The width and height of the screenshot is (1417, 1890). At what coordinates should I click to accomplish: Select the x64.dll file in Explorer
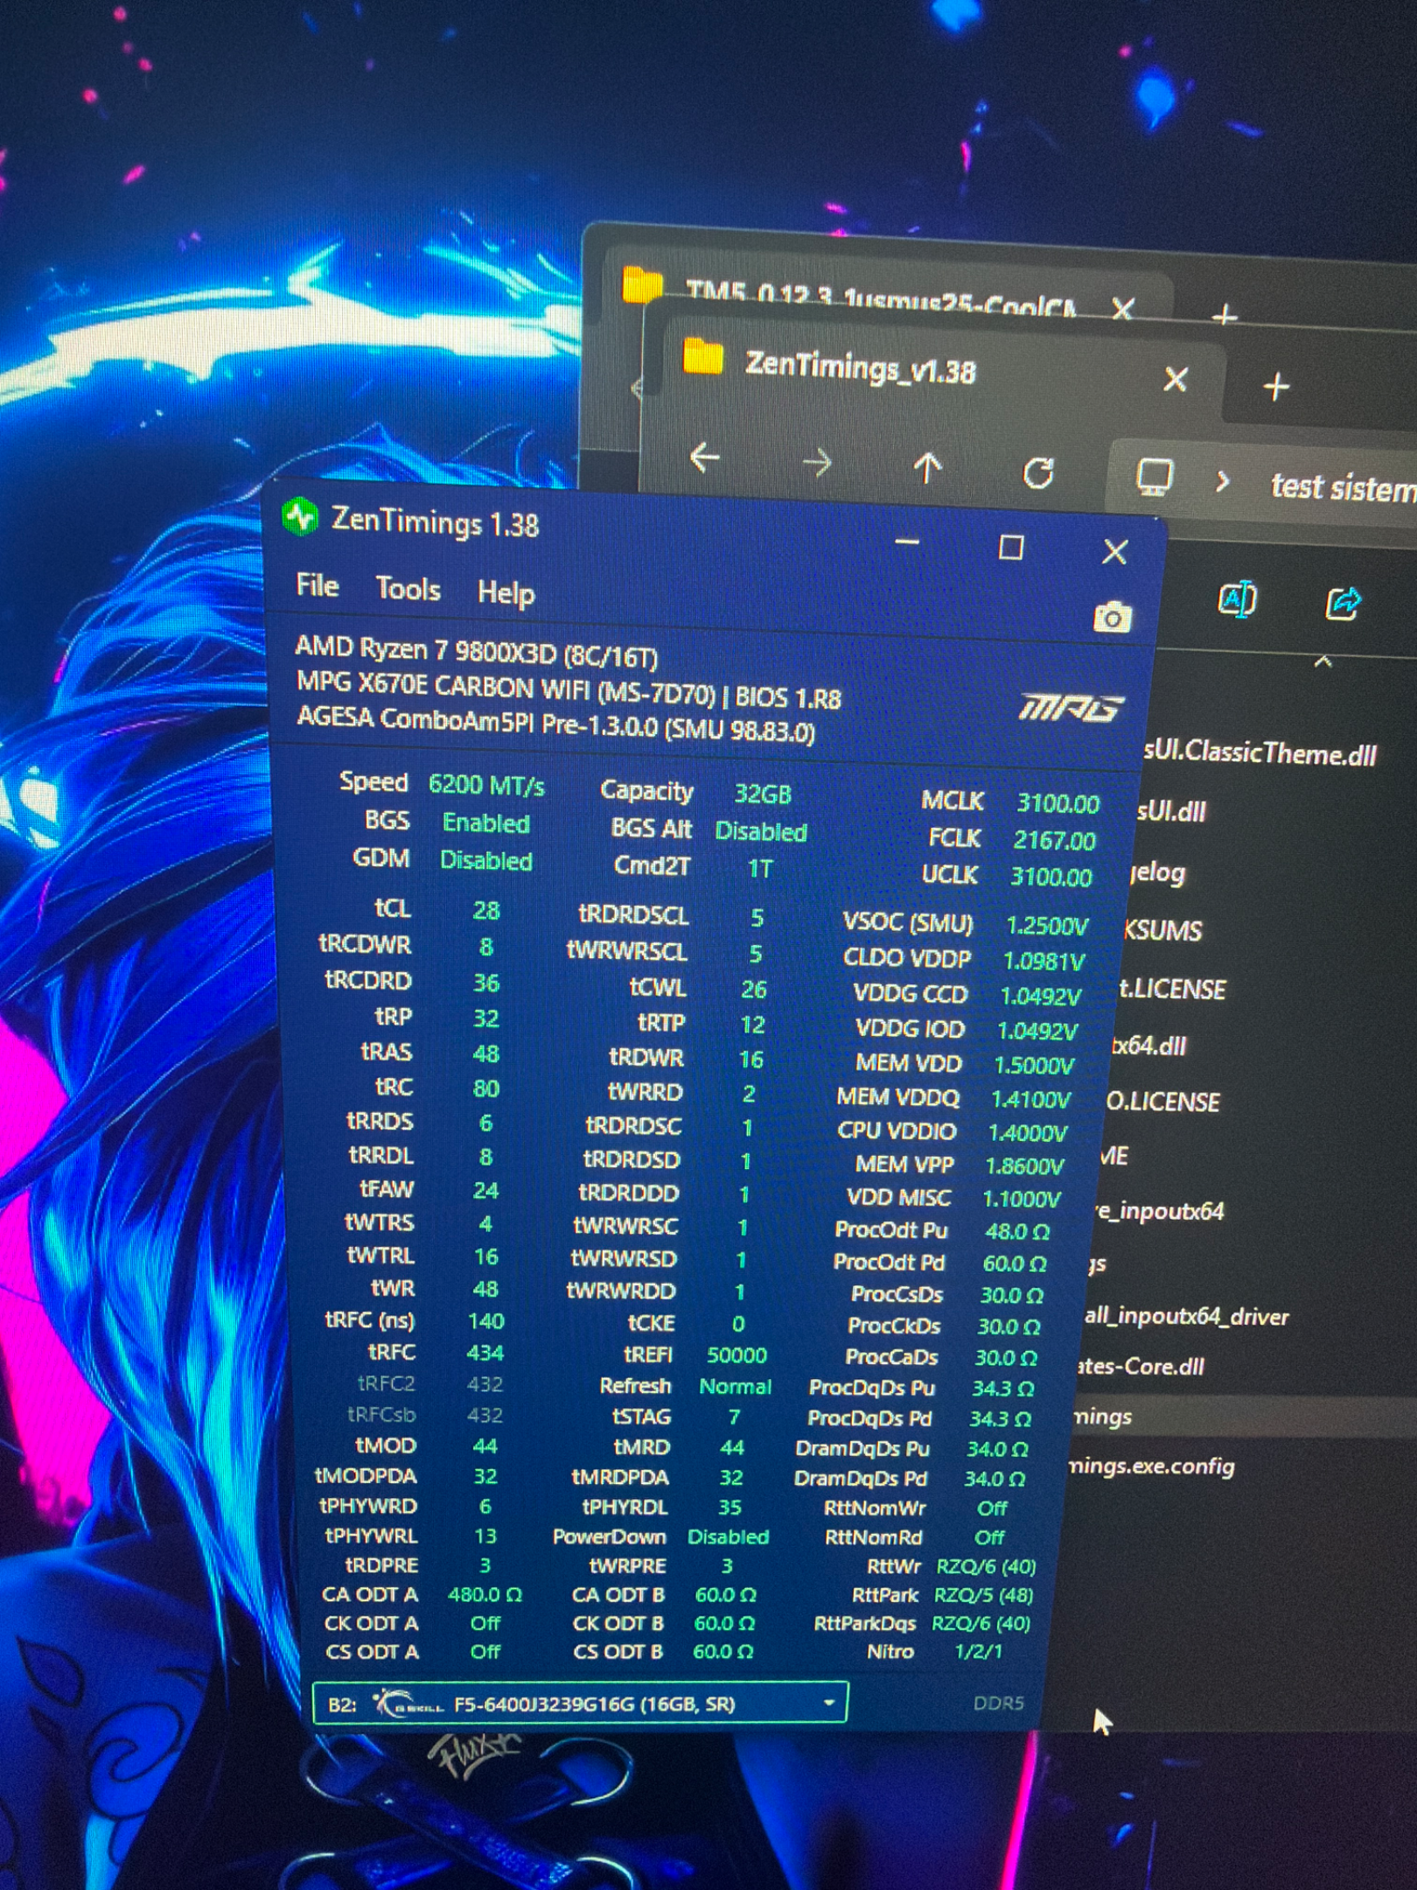(x=1148, y=1046)
